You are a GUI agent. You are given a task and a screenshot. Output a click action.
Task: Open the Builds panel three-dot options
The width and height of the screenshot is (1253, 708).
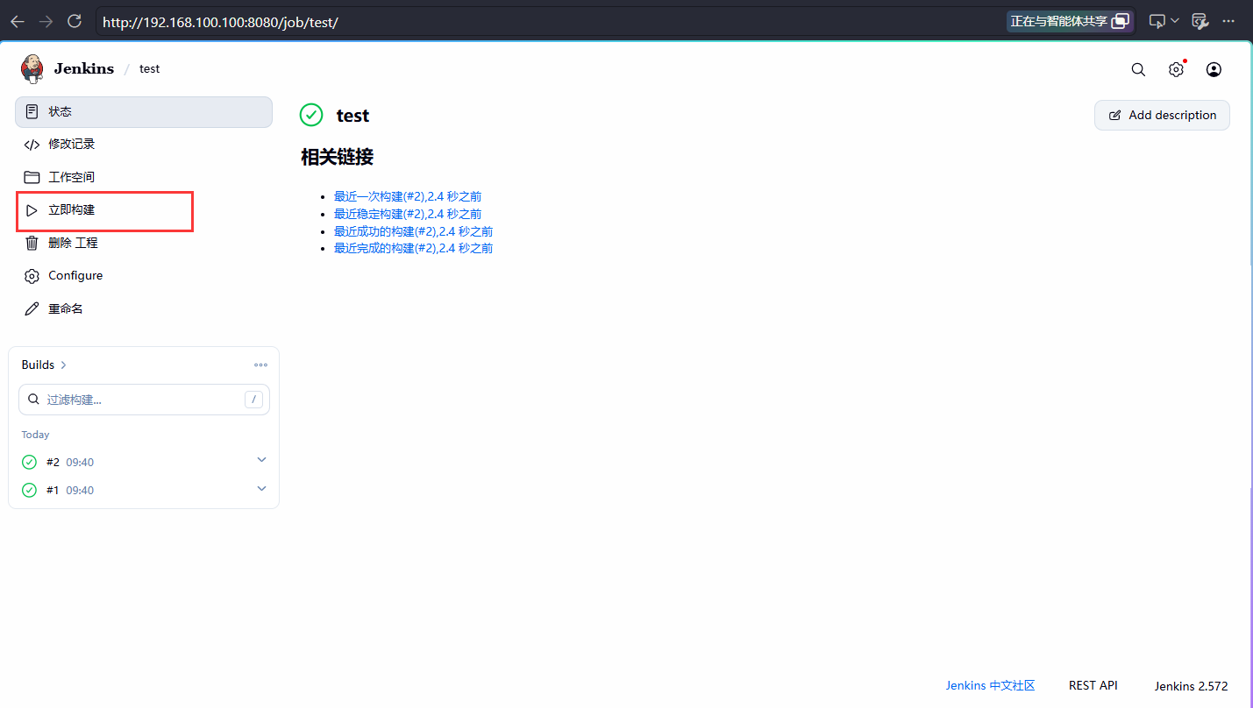(260, 365)
